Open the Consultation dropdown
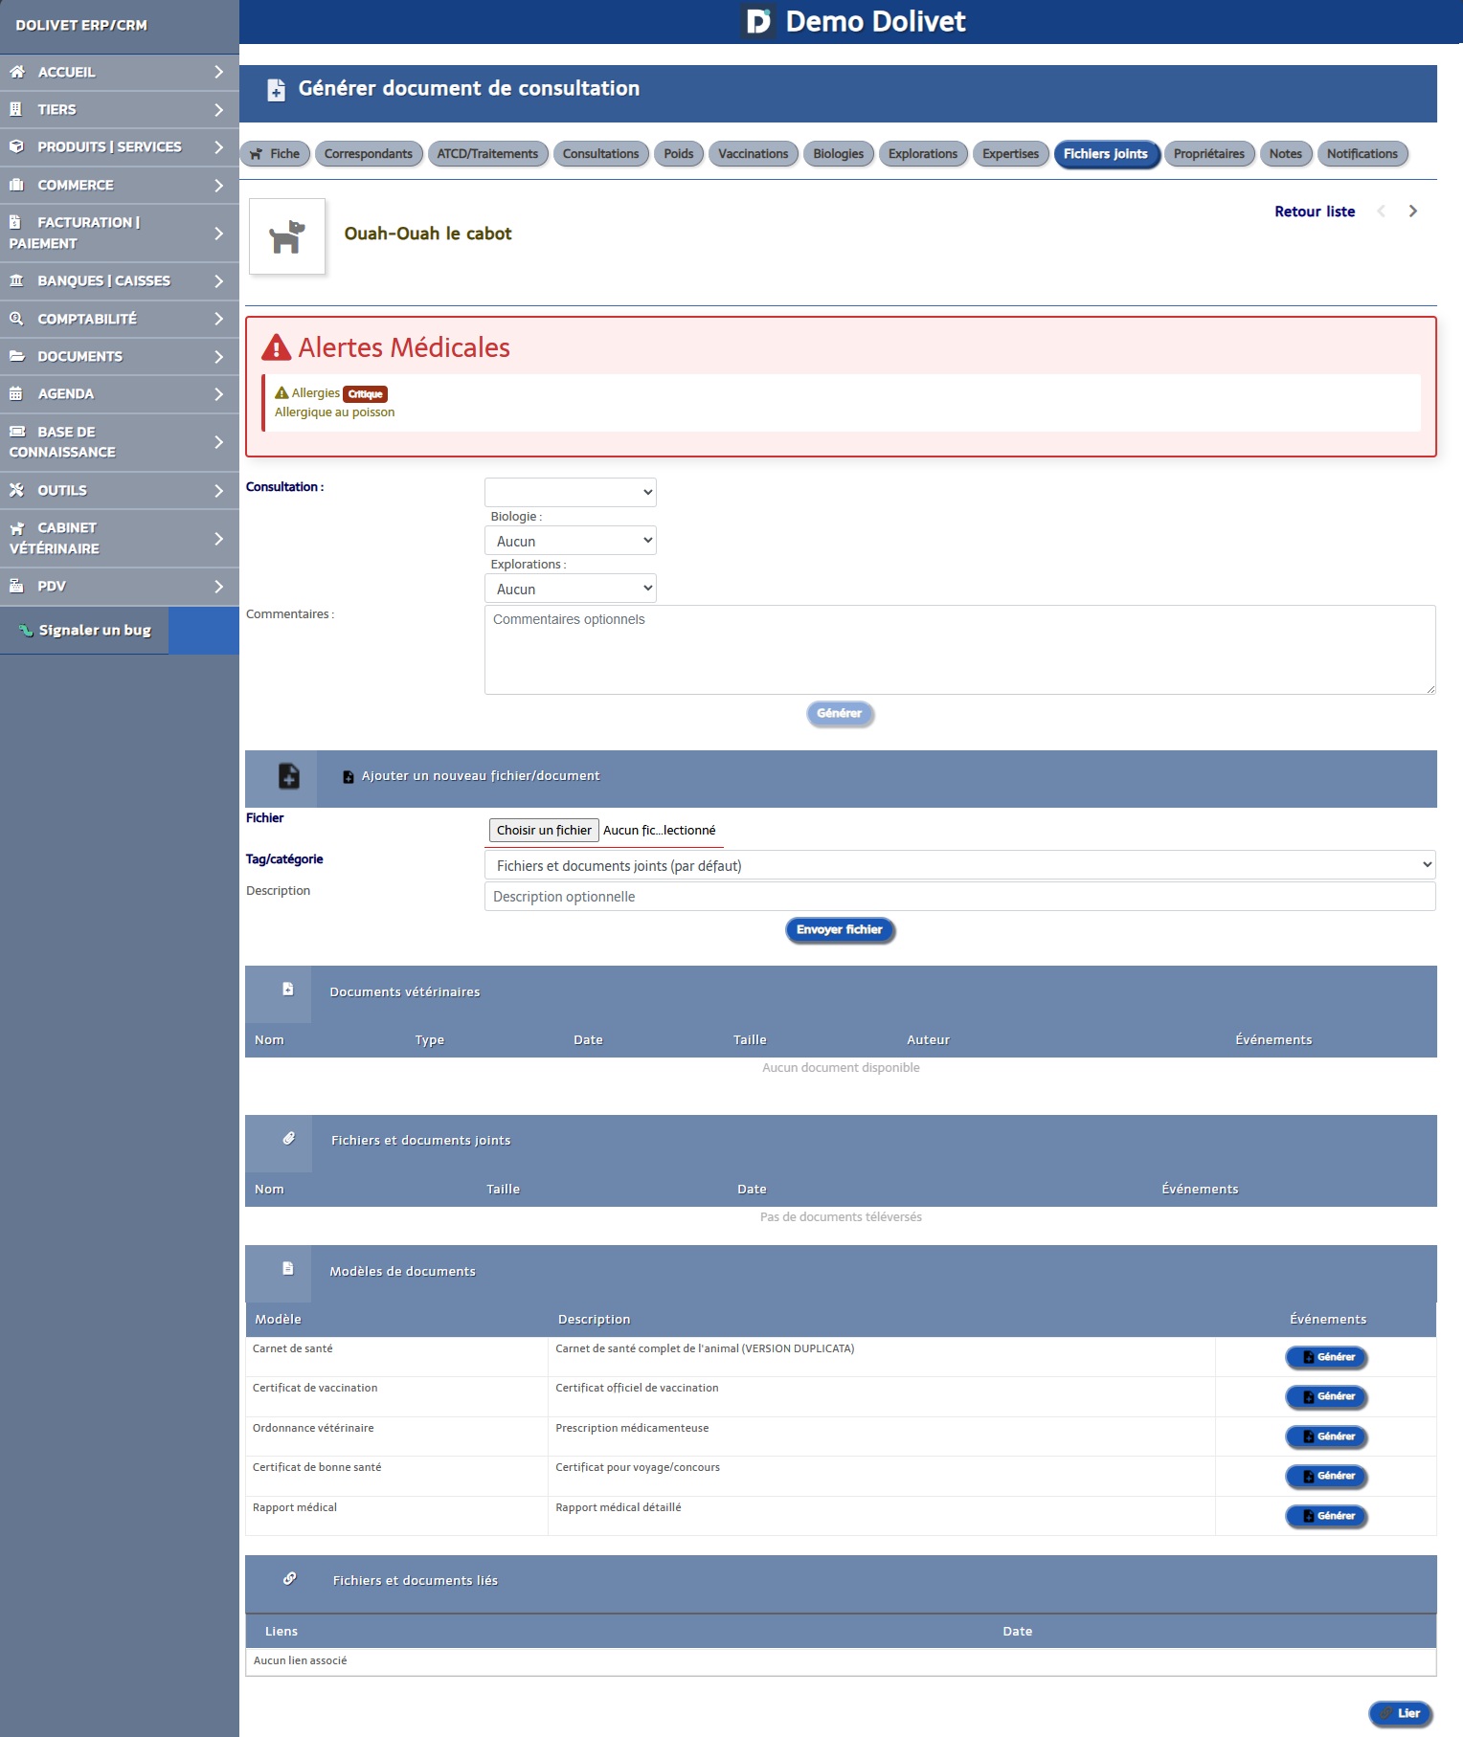 point(570,492)
